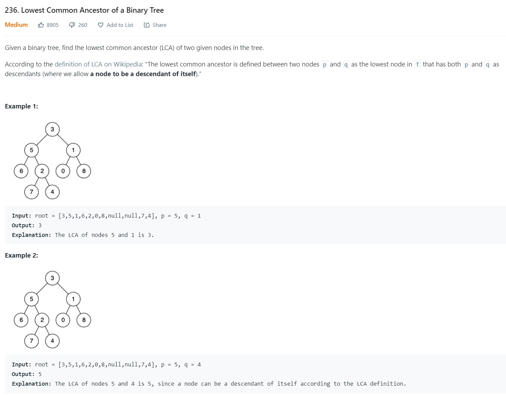This screenshot has width=506, height=396.
Task: Click the 260 dislike count
Action: [x=83, y=25]
